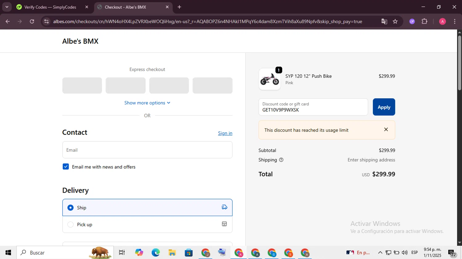Open the purple extension icon in the toolbar
The height and width of the screenshot is (259, 462).
pyautogui.click(x=412, y=22)
